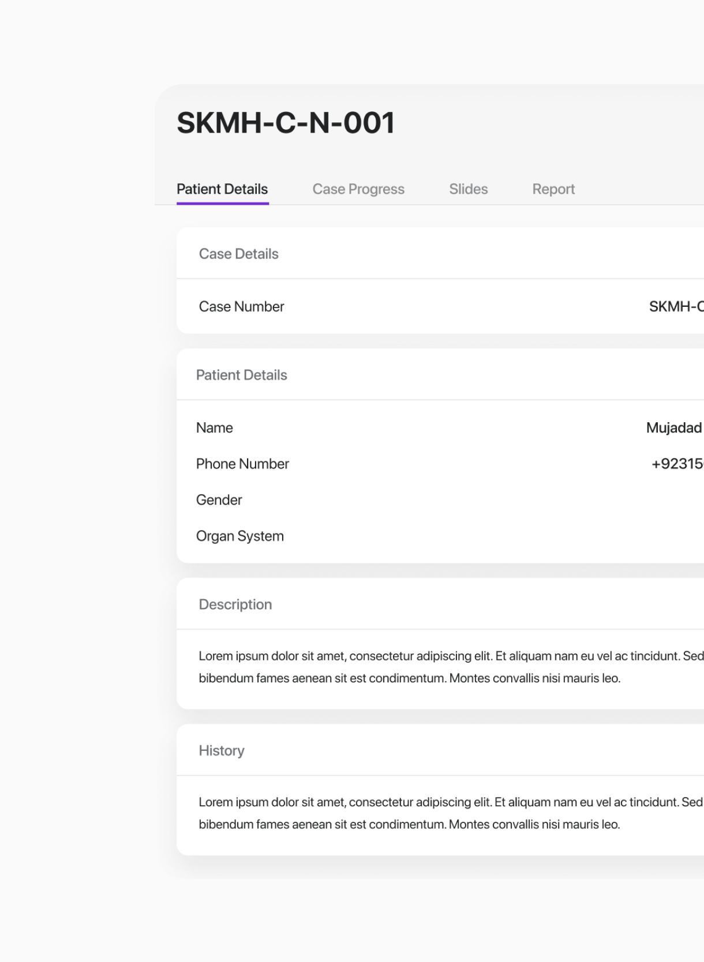The image size is (704, 962).
Task: Select the Name row label
Action: tap(214, 428)
